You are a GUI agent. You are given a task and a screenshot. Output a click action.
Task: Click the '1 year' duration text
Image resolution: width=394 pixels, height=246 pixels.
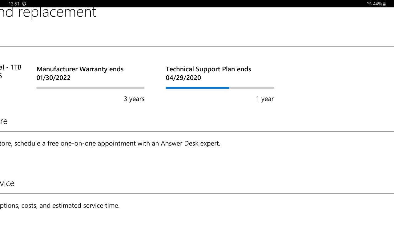[265, 99]
